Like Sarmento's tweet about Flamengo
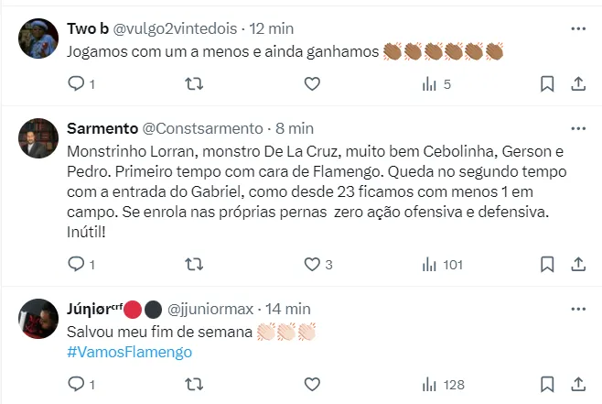Screen dimensions: 602x404 [312, 265]
